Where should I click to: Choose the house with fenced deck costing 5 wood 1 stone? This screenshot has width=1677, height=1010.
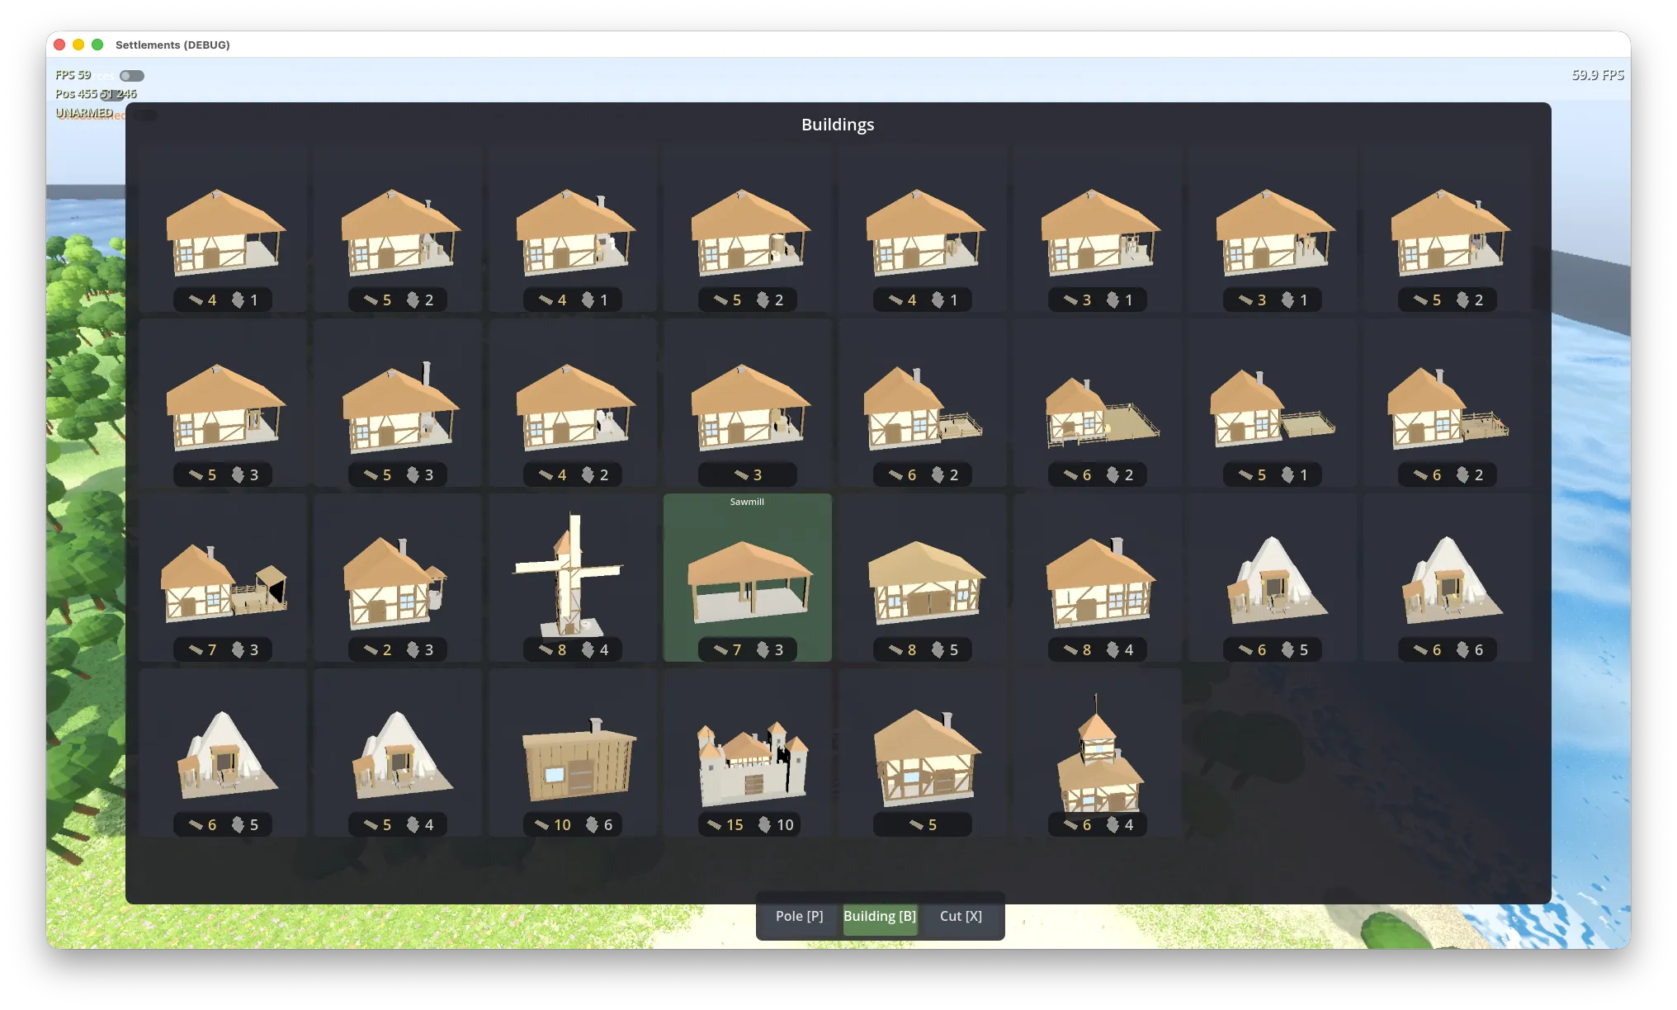coord(1272,404)
